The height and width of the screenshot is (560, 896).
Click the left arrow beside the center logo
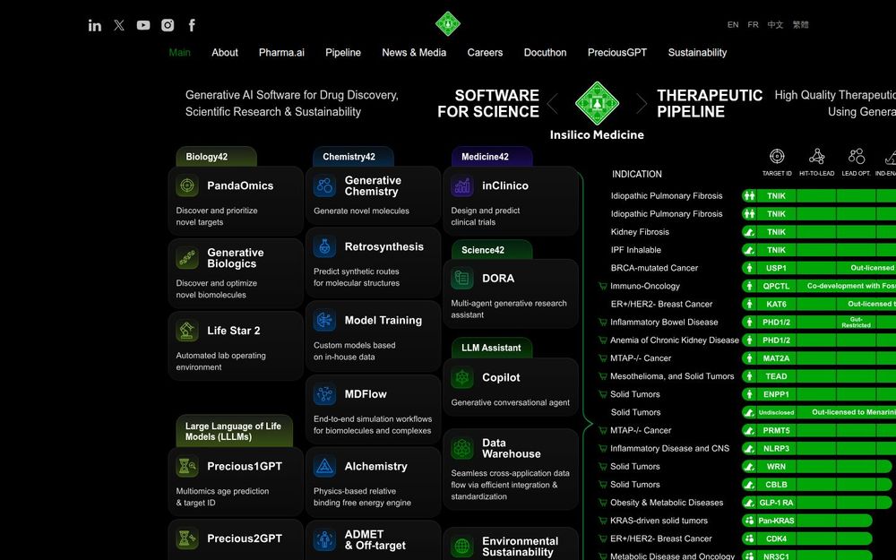[x=553, y=103]
